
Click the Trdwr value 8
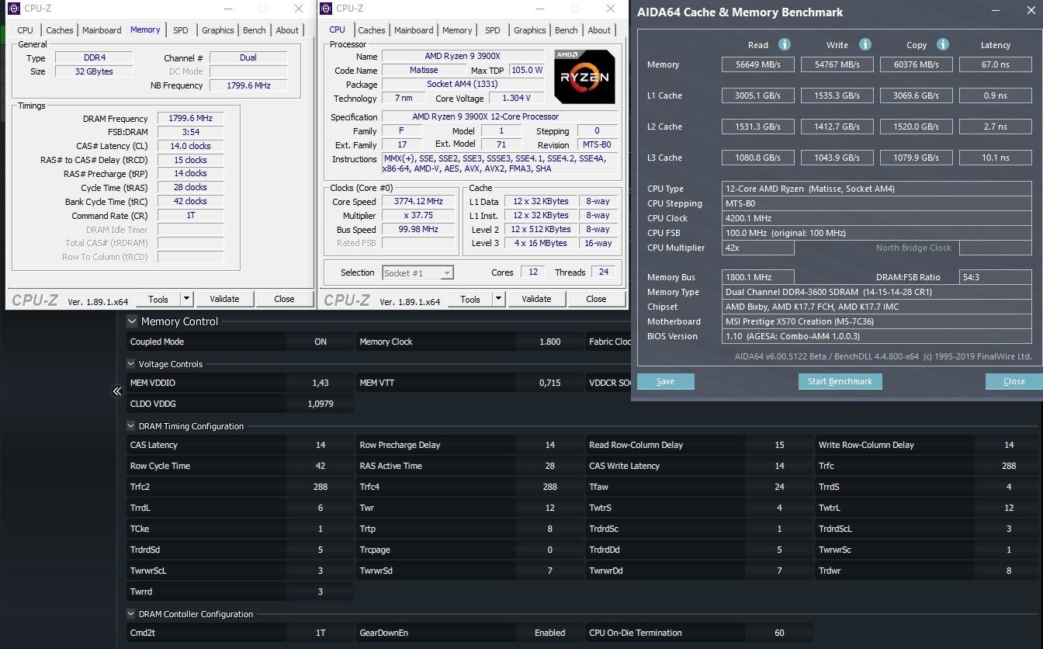click(x=1008, y=571)
